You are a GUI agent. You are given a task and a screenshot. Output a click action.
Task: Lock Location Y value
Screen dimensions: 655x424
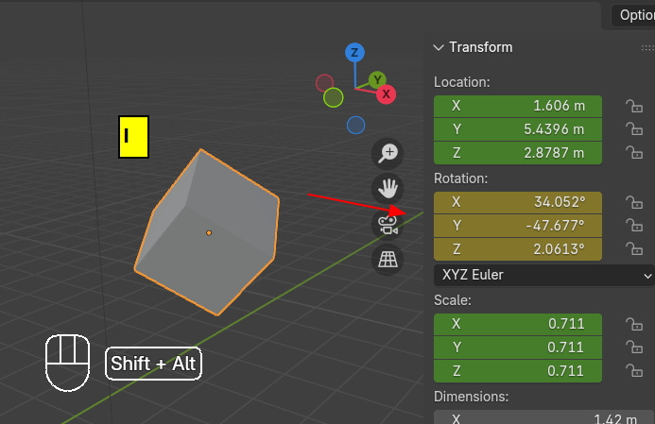point(634,129)
